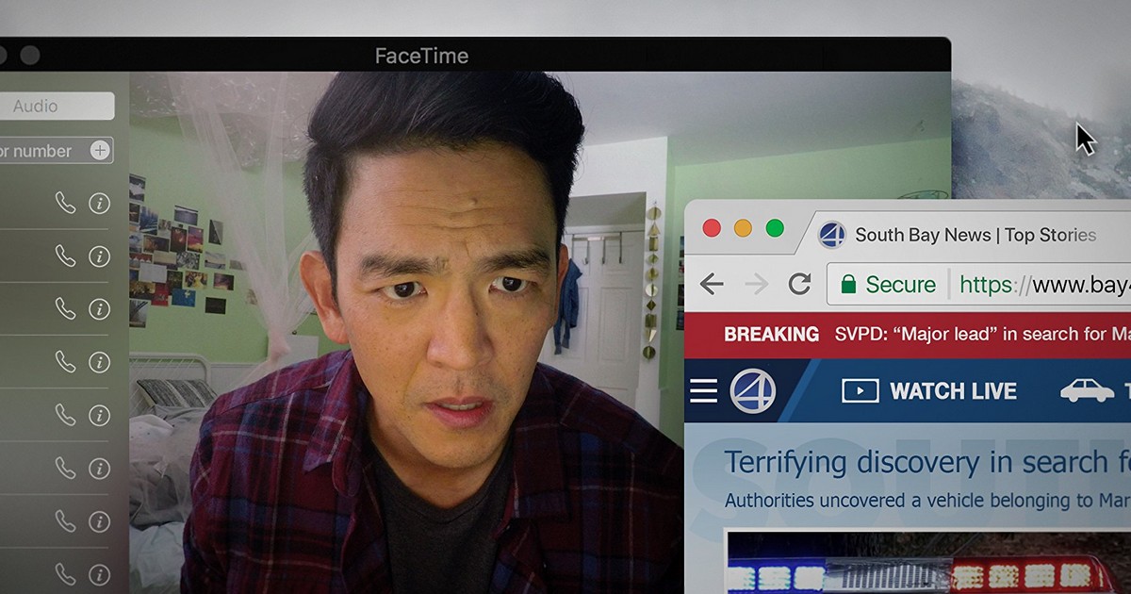The height and width of the screenshot is (594, 1131).
Task: Open info for the seventh FaceTime contact row
Action: pyautogui.click(x=99, y=520)
